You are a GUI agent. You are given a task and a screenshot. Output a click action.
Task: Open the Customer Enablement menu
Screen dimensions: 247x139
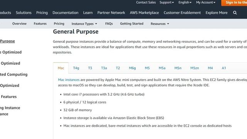[x=182, y=13]
